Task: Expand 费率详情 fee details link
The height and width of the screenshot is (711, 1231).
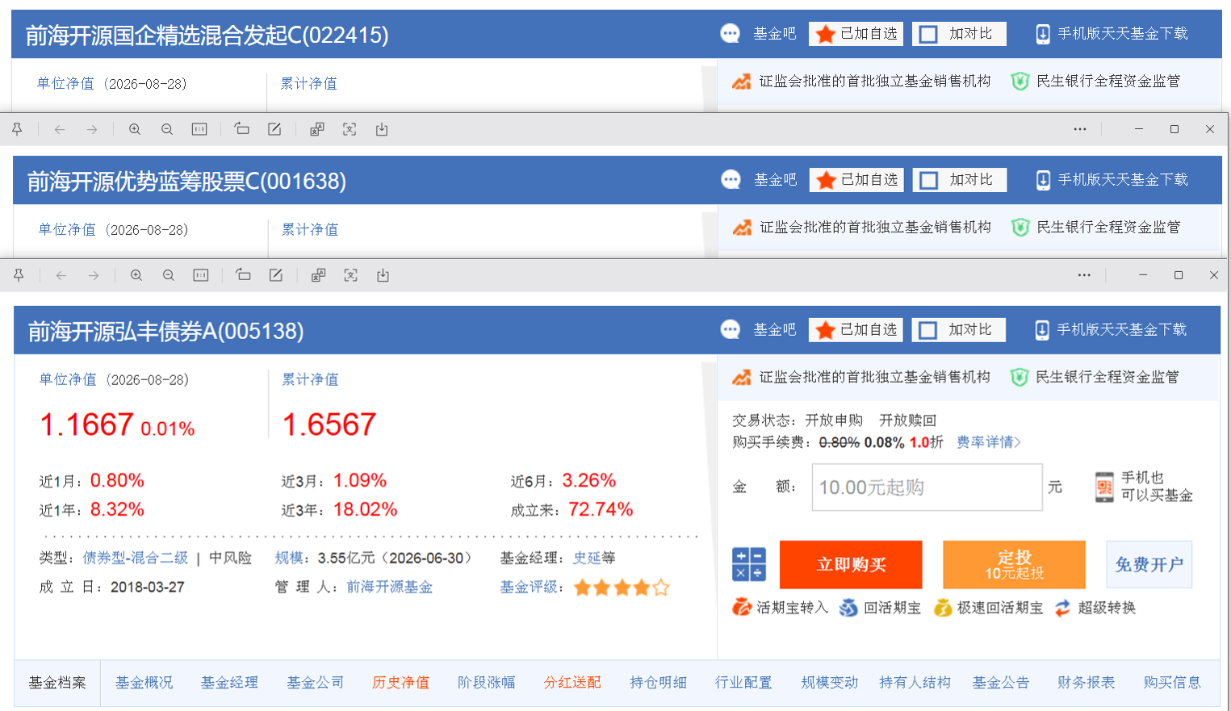Action: point(989,442)
